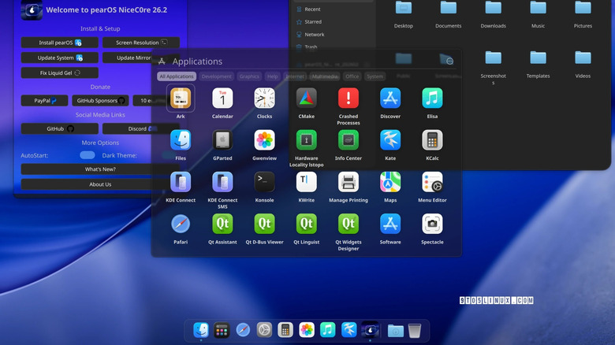615x345 pixels.
Task: Launch Files from Applications grid
Action: [x=181, y=140]
